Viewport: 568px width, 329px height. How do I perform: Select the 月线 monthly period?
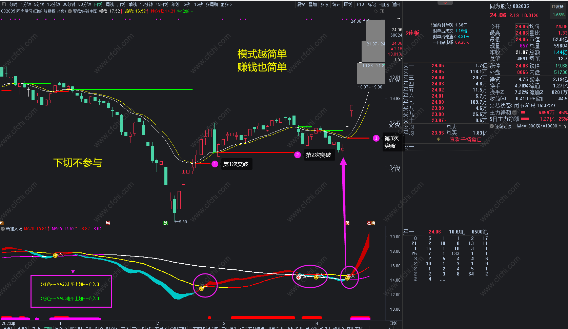[x=121, y=4]
